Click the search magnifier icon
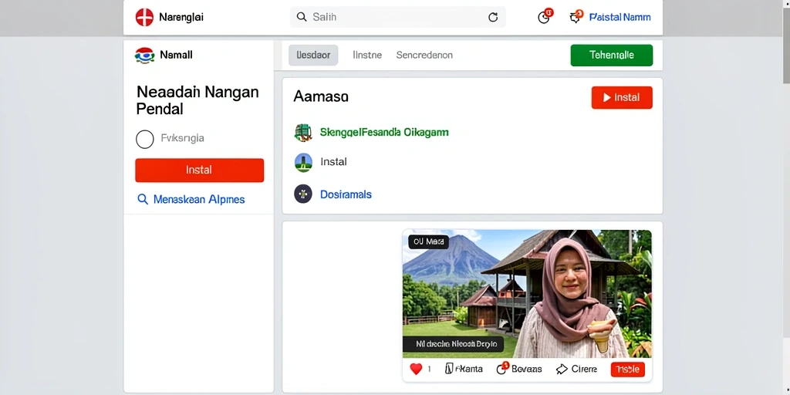Image resolution: width=790 pixels, height=395 pixels. [302, 17]
